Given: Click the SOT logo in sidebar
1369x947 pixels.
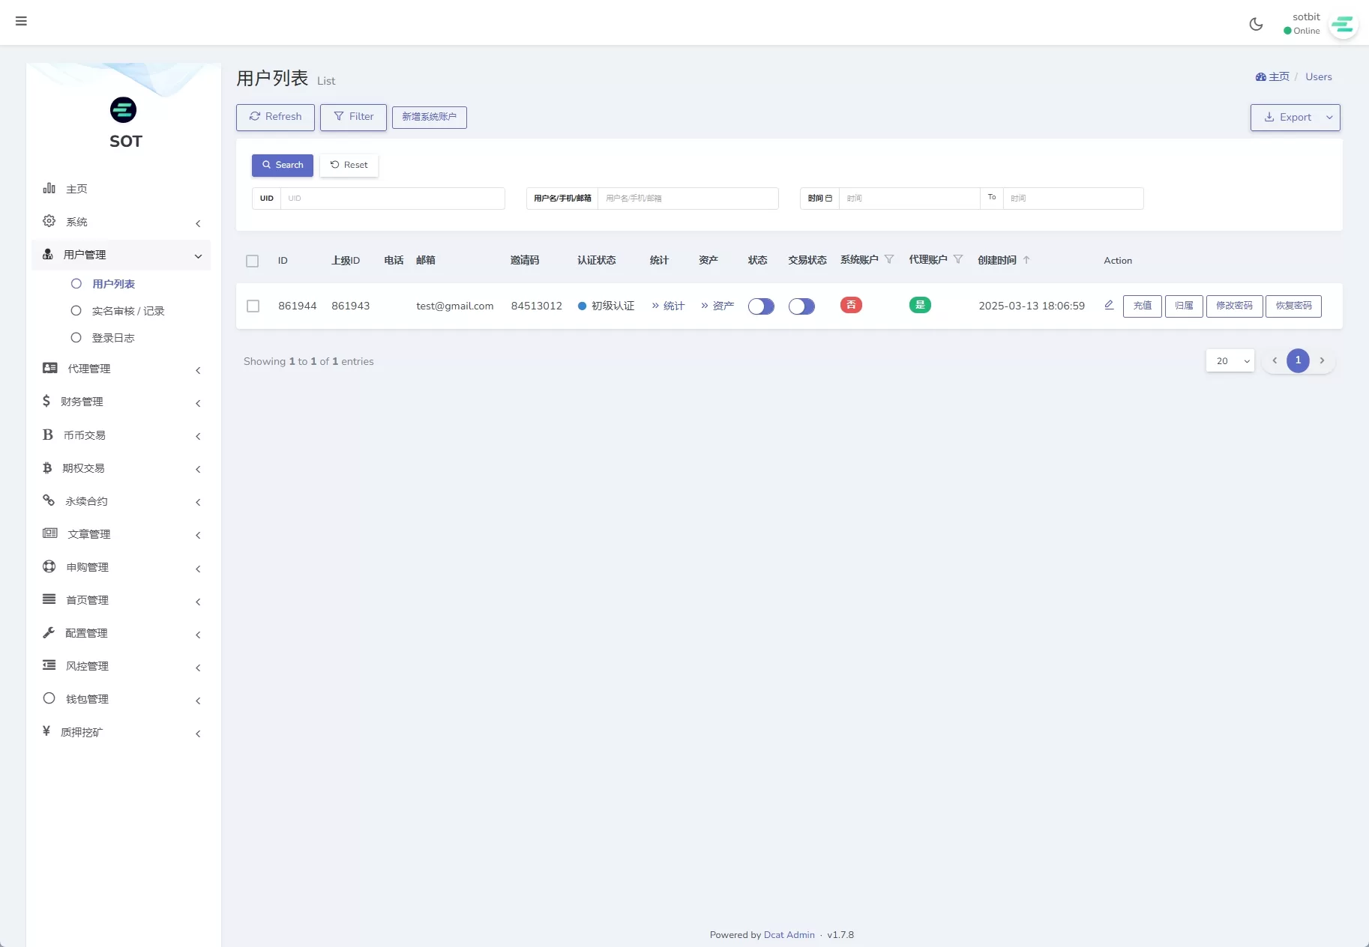Looking at the screenshot, I should [123, 110].
